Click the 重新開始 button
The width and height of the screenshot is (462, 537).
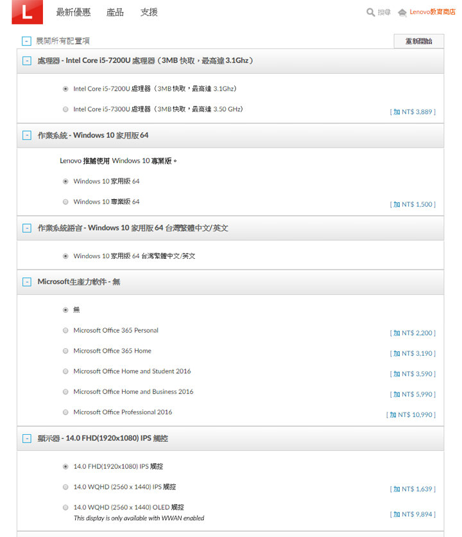(418, 41)
